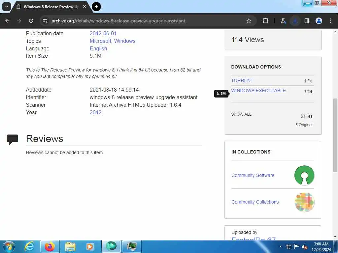Click the Community Collections colorful thumbnail
The width and height of the screenshot is (338, 253).
[x=304, y=202]
